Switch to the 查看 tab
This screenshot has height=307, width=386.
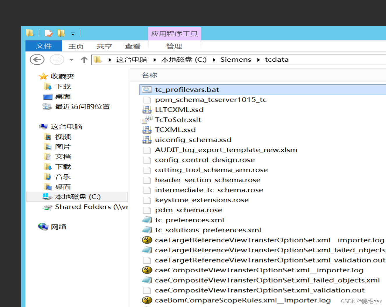point(132,46)
